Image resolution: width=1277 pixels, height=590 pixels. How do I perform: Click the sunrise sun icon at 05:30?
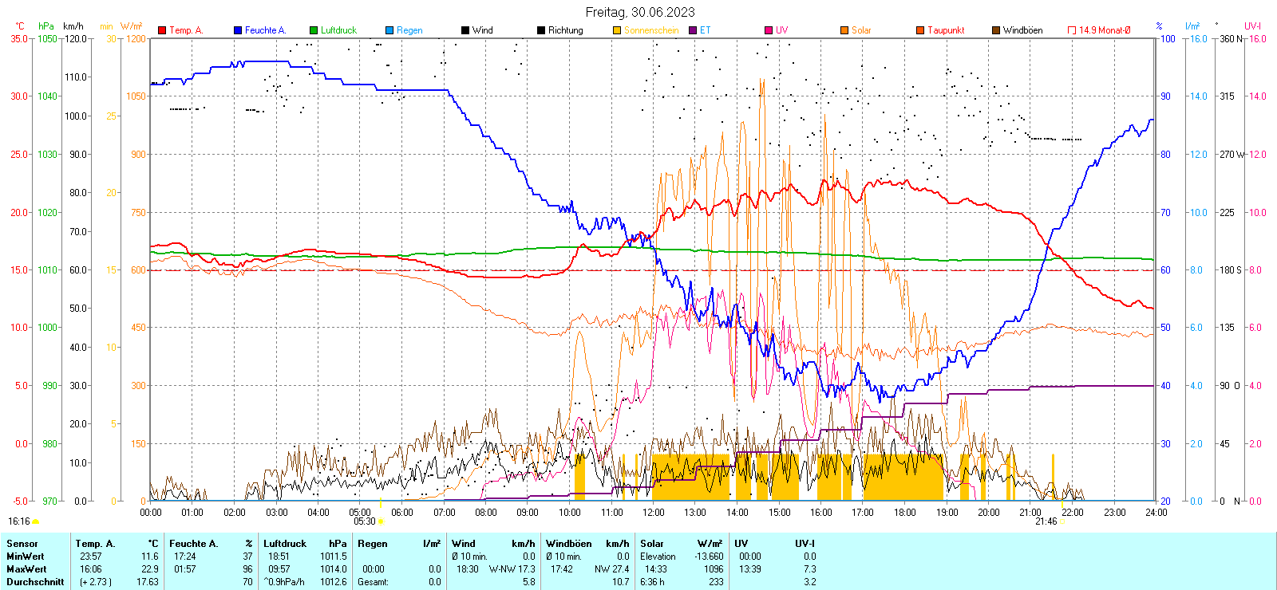pos(381,521)
